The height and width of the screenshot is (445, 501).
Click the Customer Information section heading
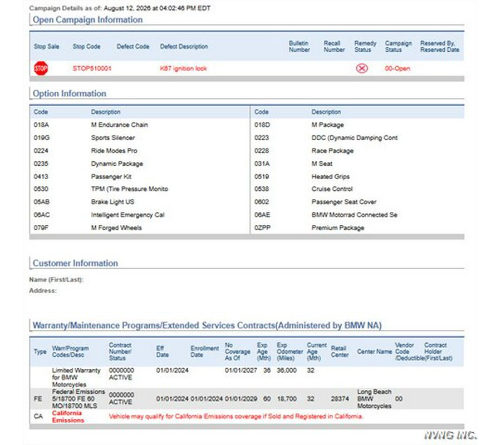point(75,263)
